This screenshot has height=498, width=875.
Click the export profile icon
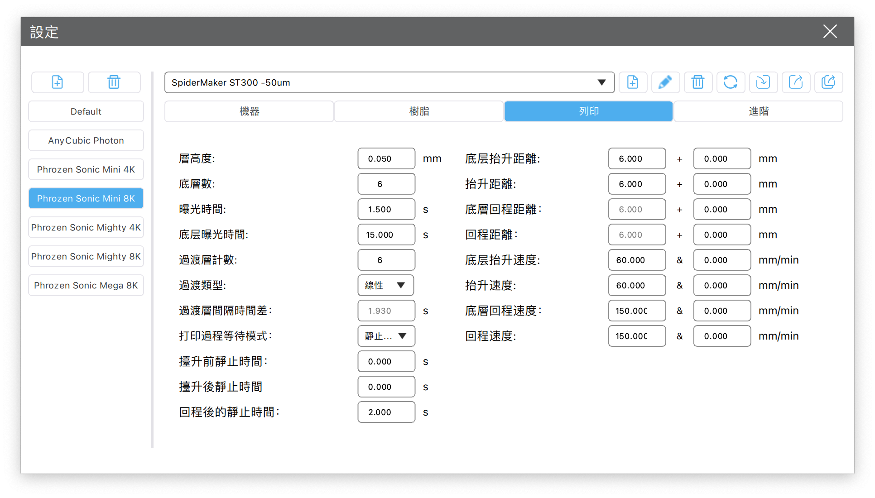click(x=796, y=82)
